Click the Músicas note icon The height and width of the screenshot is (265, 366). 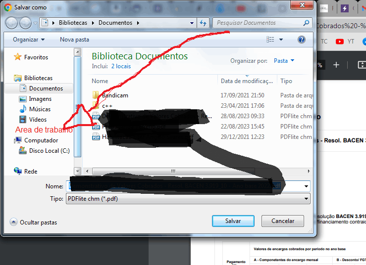pyautogui.click(x=23, y=109)
